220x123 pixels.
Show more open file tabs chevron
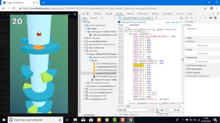point(156,18)
